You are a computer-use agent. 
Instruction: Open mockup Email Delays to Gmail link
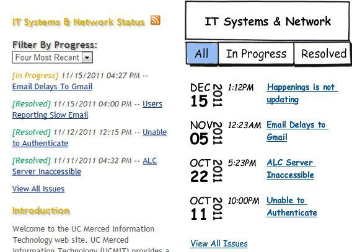[x=297, y=131]
